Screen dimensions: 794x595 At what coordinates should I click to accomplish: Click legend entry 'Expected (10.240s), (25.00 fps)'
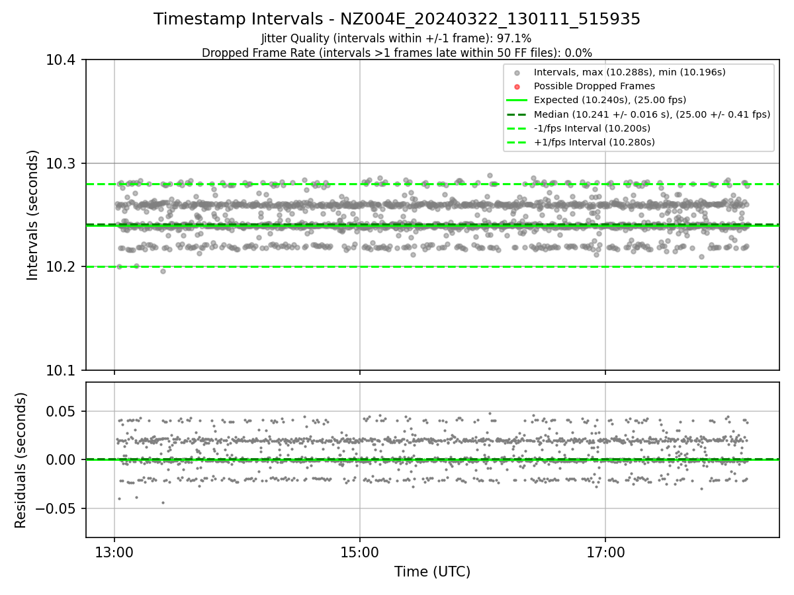(x=610, y=100)
